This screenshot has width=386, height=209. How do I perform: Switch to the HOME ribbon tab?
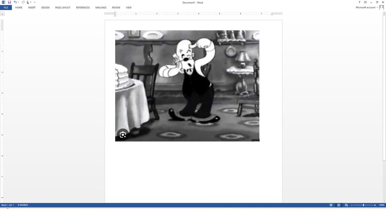pyautogui.click(x=19, y=7)
